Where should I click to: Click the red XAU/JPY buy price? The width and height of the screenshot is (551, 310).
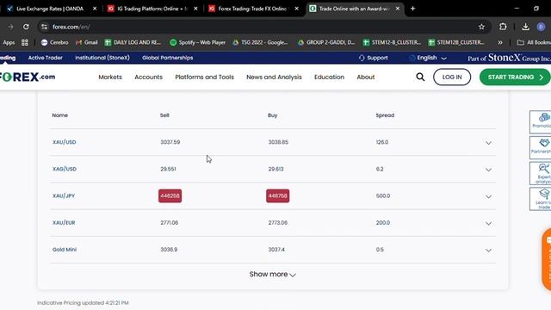[277, 195]
